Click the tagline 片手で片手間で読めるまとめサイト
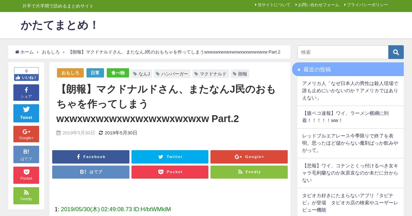 [x=58, y=6]
